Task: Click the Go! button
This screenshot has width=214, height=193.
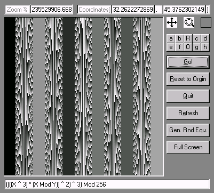Action: tap(188, 62)
